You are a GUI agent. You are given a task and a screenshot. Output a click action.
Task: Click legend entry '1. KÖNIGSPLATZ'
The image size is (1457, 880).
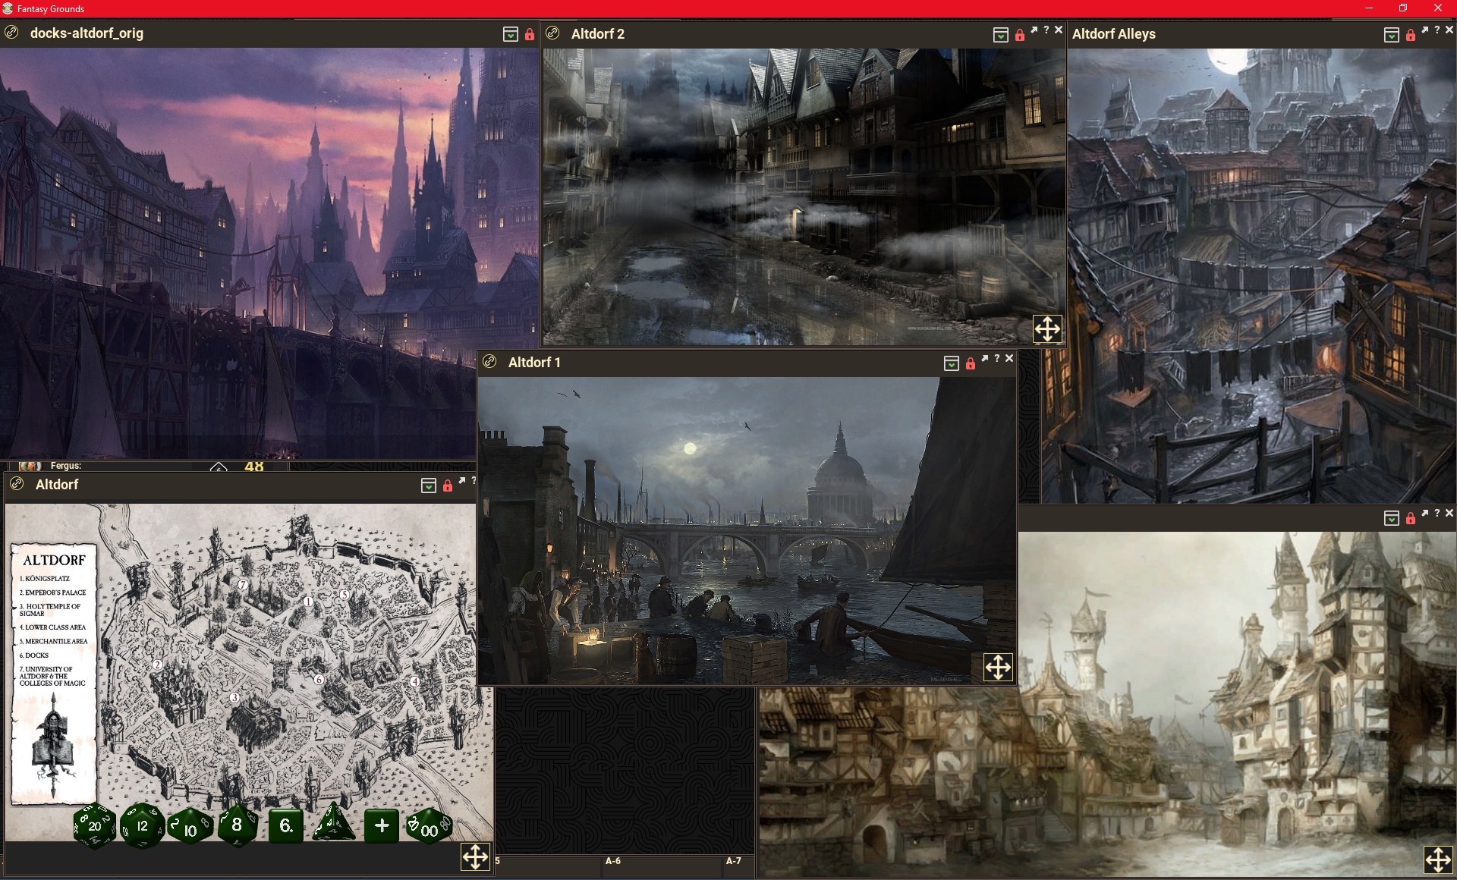click(x=44, y=579)
